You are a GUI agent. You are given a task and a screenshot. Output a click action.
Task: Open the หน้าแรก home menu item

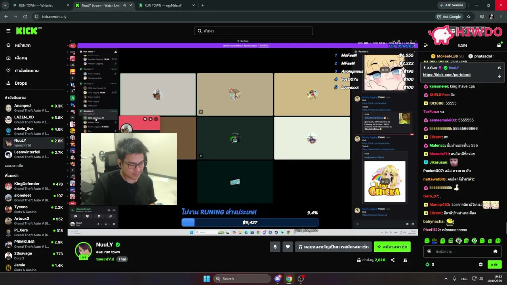[x=23, y=45]
